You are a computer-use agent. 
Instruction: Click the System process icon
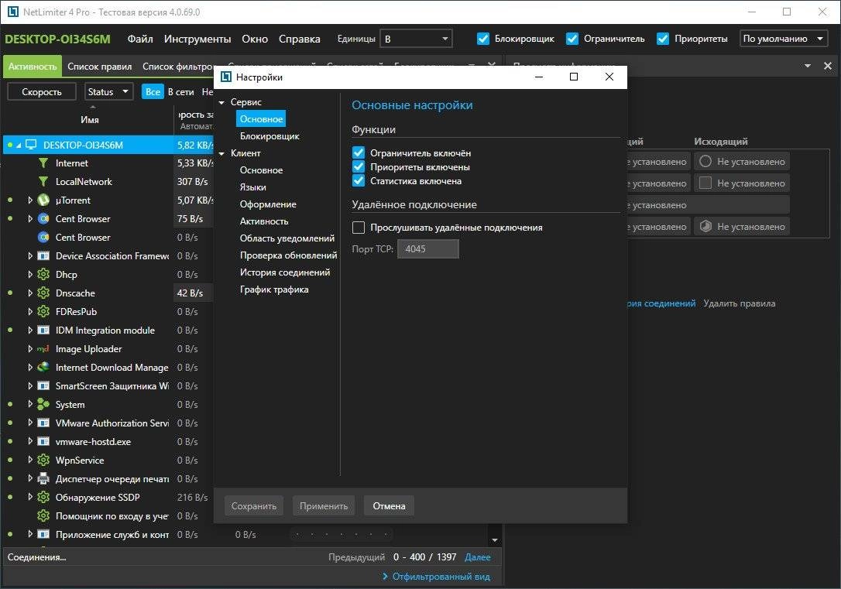pyautogui.click(x=43, y=405)
